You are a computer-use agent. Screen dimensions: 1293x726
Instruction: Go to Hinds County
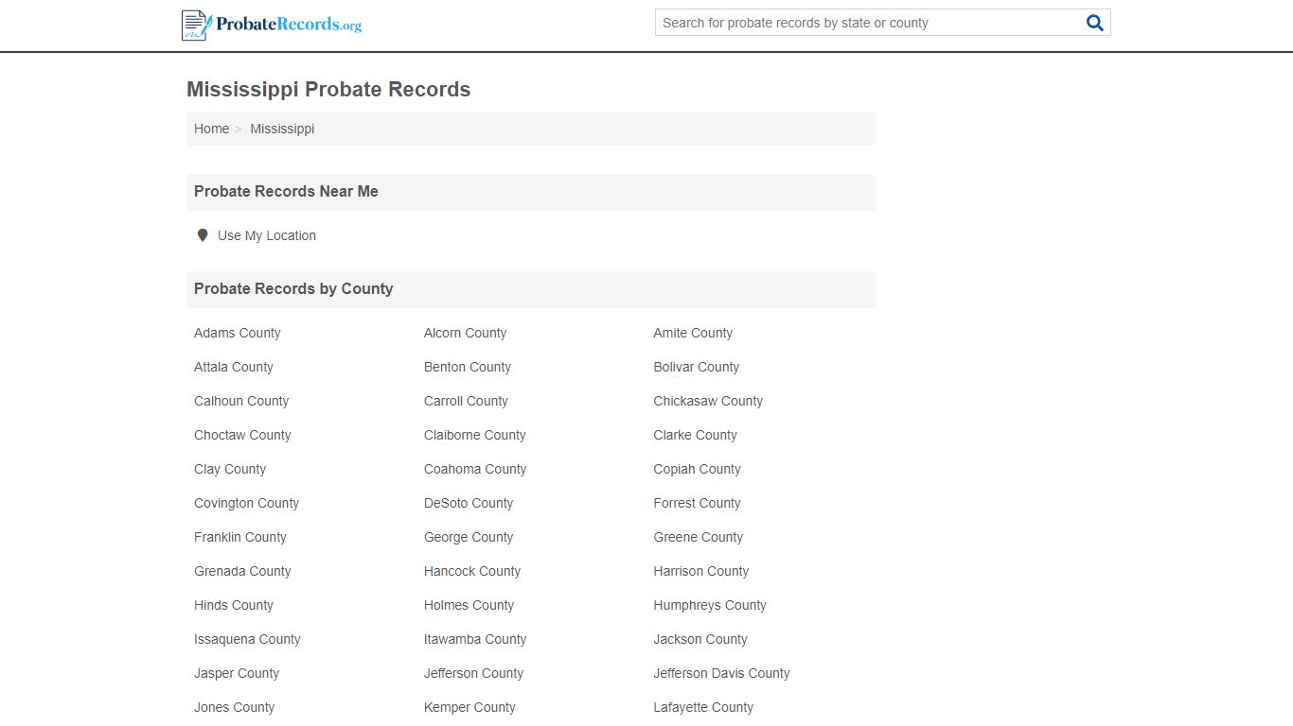(x=234, y=605)
